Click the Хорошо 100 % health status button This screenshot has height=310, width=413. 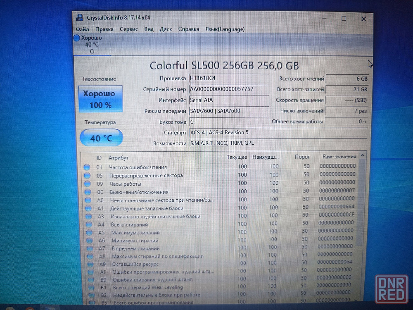point(100,99)
